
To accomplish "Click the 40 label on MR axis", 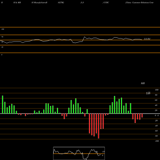I will pos(156,105).
